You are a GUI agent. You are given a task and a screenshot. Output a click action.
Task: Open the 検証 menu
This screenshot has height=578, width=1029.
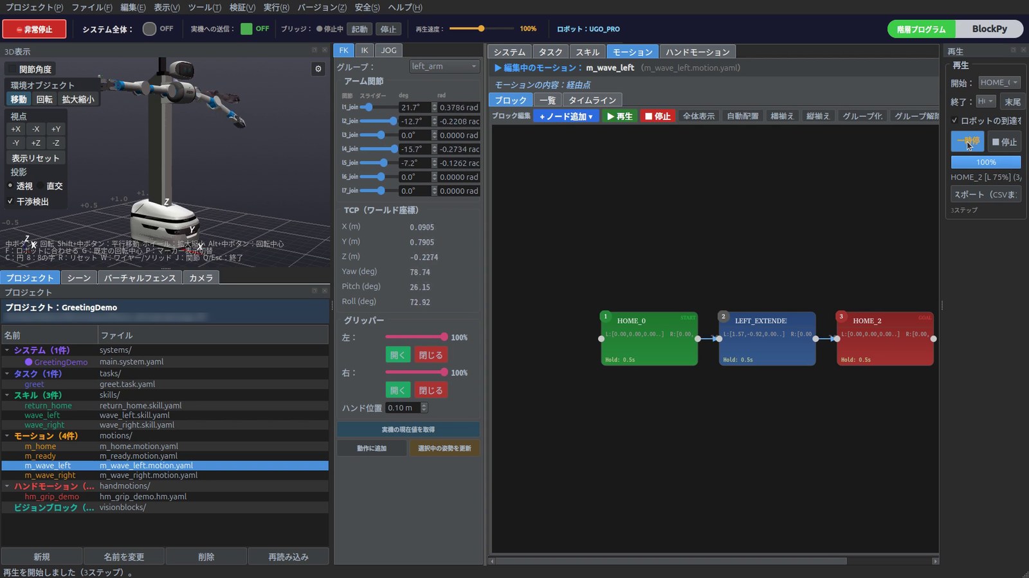(242, 7)
